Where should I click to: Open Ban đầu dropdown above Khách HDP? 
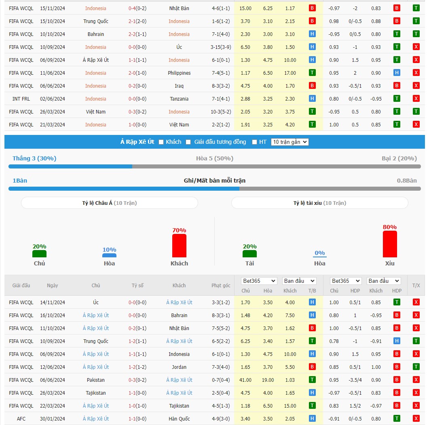[384, 281]
